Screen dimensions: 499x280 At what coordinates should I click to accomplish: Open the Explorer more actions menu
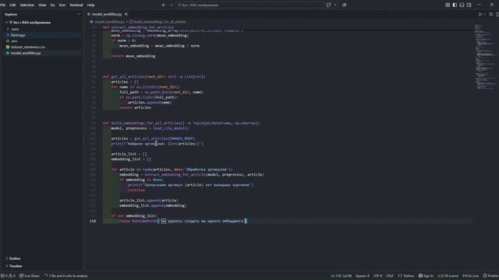[78, 14]
